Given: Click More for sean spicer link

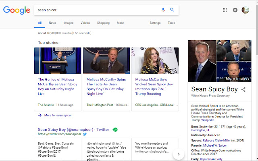Looking at the screenshot, I should pos(58,116).
